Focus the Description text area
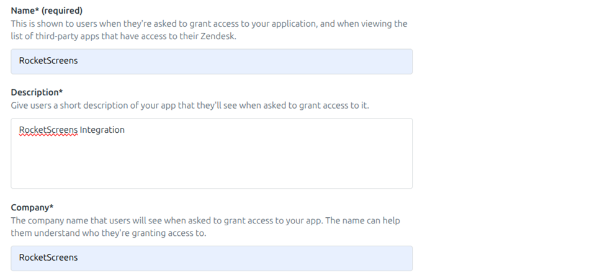Viewport: 605px width, 278px height. 211,153
